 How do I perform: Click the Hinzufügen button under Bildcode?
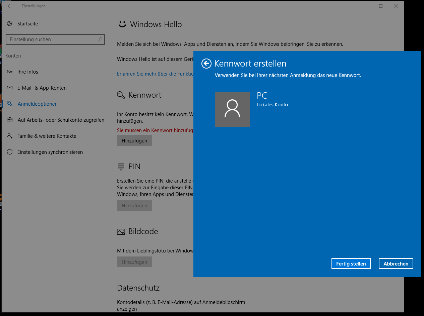pyautogui.click(x=134, y=262)
